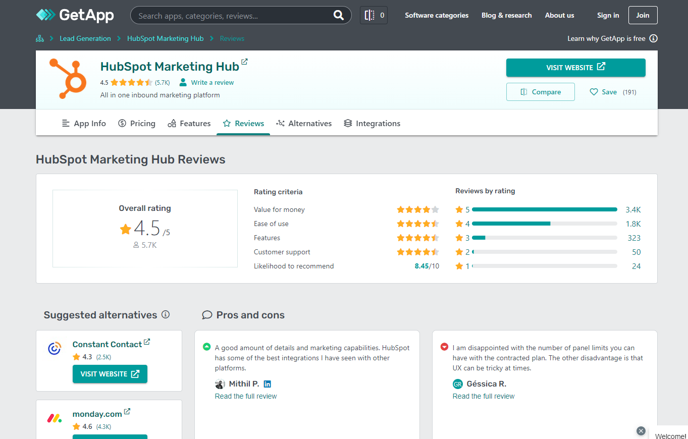Click Géssica R. GR avatar badge
This screenshot has height=439, width=688.
point(458,384)
